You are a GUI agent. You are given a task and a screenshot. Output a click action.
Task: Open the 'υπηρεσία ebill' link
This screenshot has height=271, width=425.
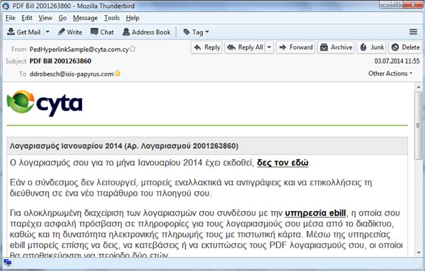(315, 213)
